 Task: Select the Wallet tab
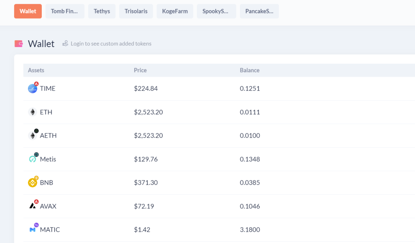[28, 11]
